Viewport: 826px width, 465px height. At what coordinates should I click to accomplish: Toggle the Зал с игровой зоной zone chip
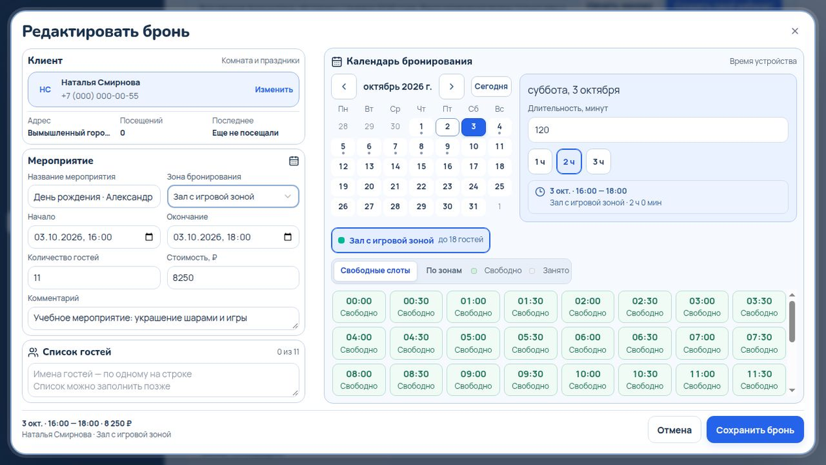click(411, 240)
